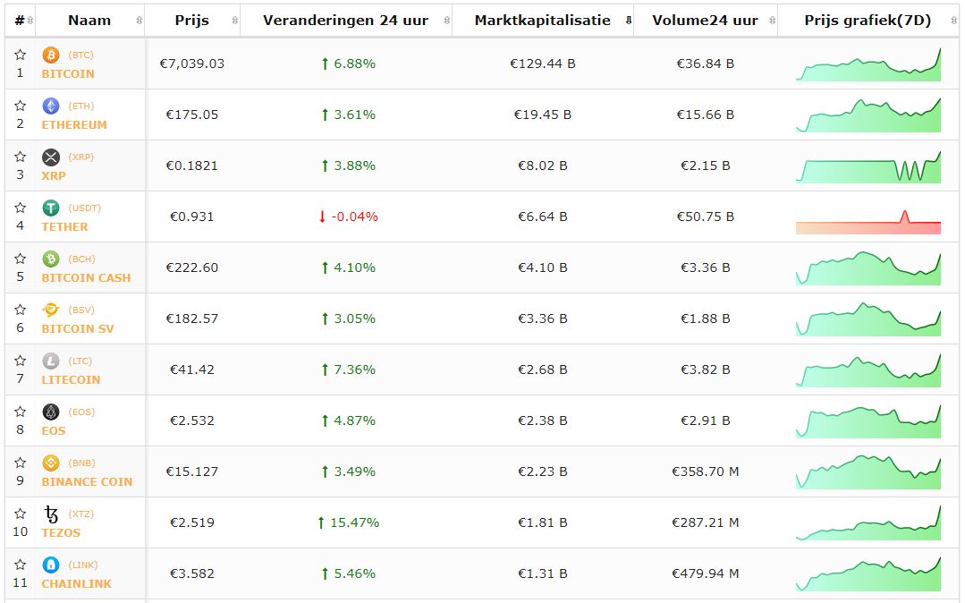
Task: Click the XRP logo icon
Action: pyautogui.click(x=51, y=157)
